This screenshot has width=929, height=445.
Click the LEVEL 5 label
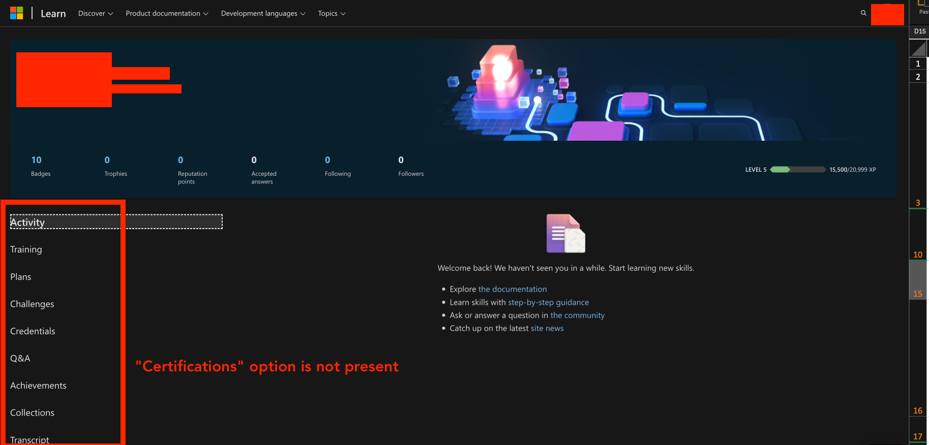[756, 170]
